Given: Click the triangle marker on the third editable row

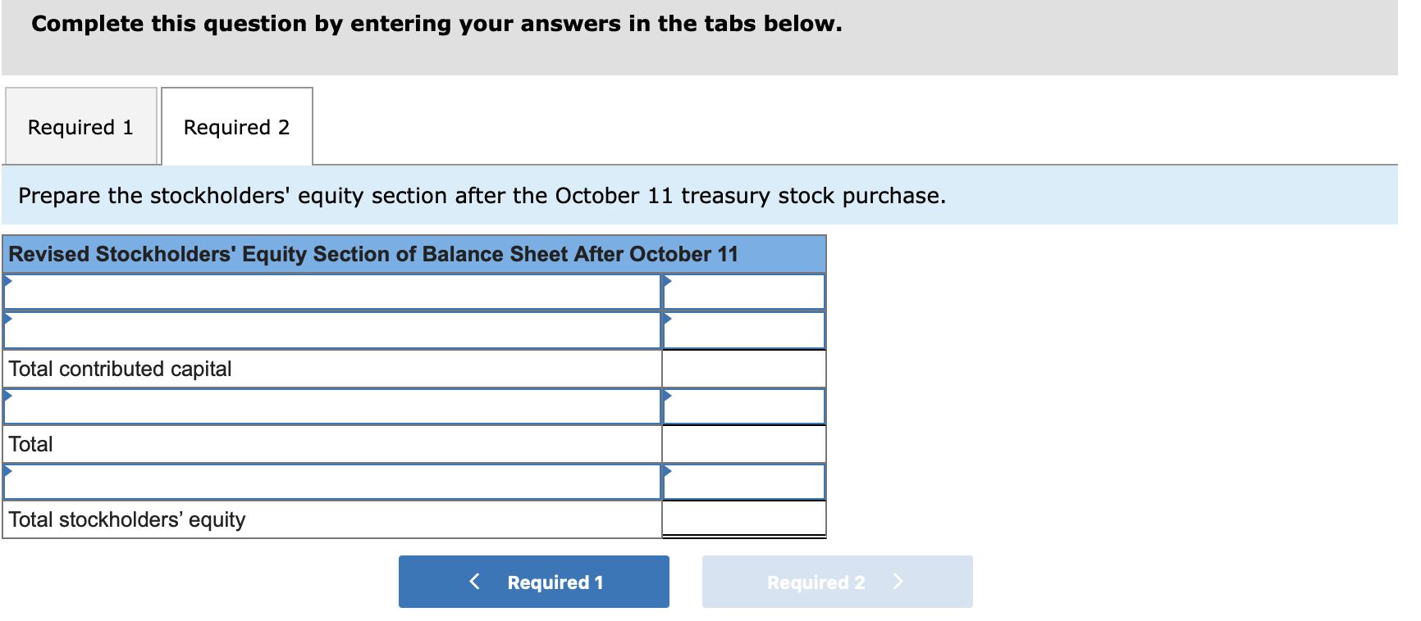Looking at the screenshot, I should point(8,396).
